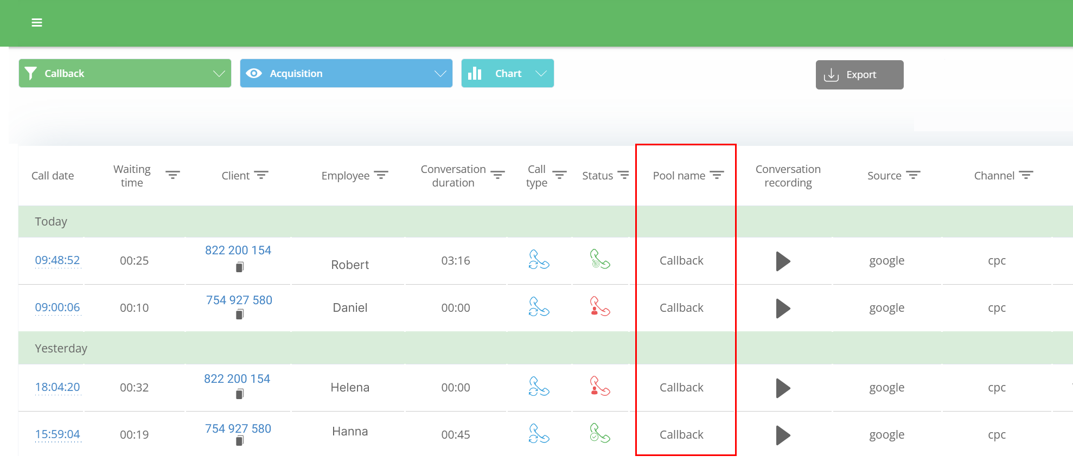Filter the Source column

[x=914, y=175]
